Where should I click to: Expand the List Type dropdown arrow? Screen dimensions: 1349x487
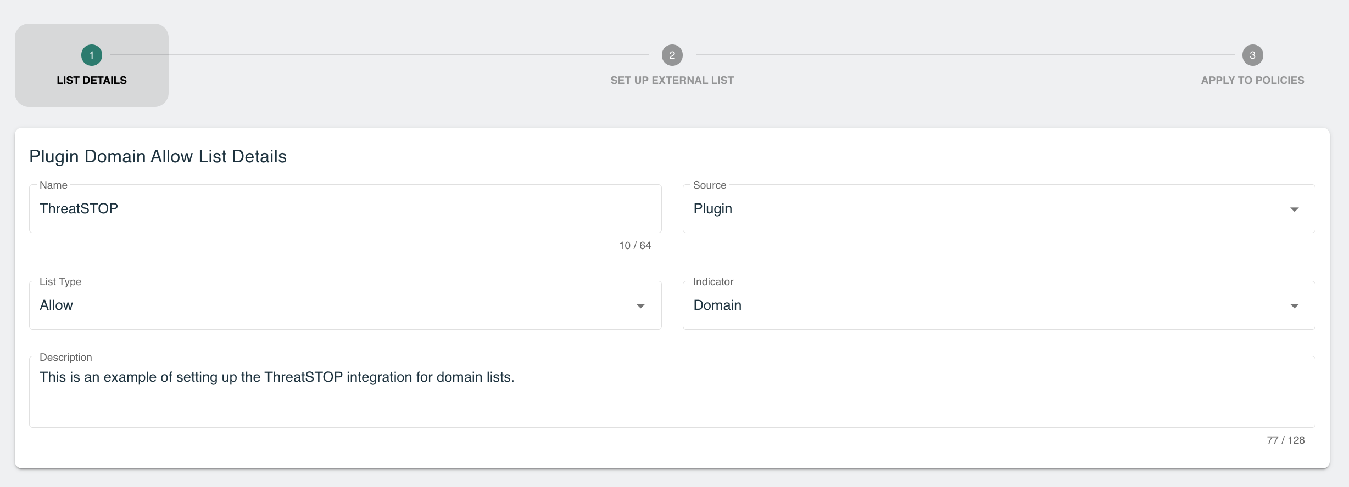tap(640, 306)
